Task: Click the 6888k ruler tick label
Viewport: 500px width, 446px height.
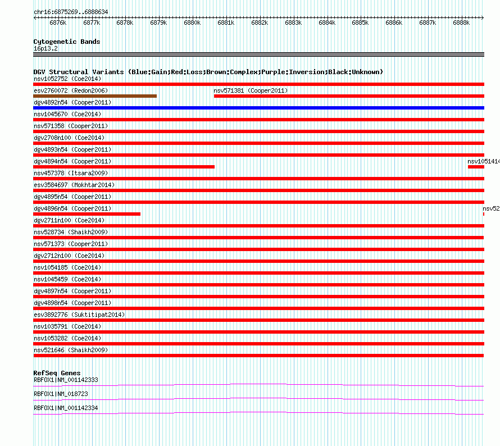Action: pyautogui.click(x=461, y=23)
